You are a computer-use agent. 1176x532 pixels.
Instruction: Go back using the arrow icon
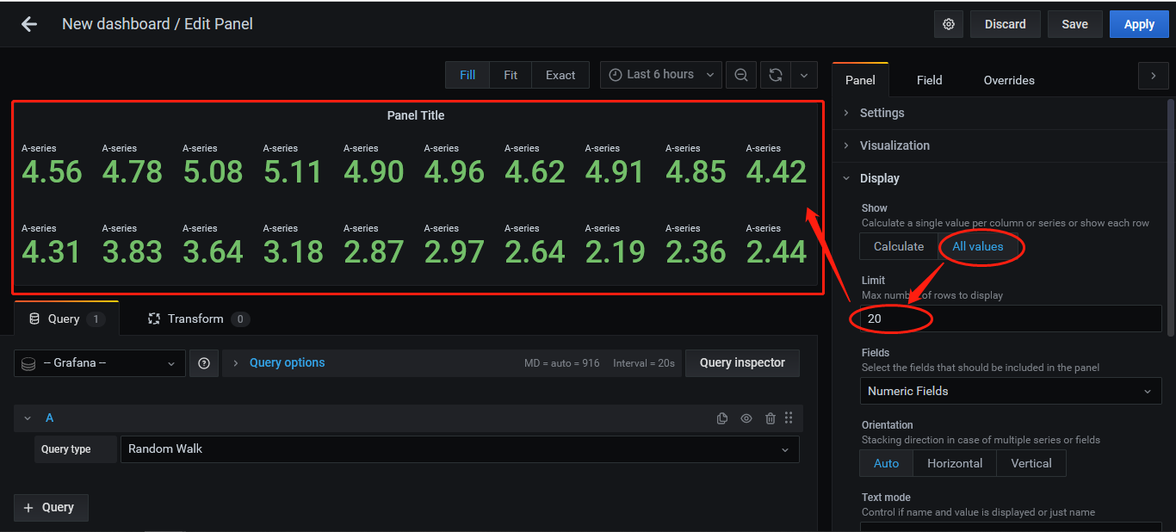[28, 23]
